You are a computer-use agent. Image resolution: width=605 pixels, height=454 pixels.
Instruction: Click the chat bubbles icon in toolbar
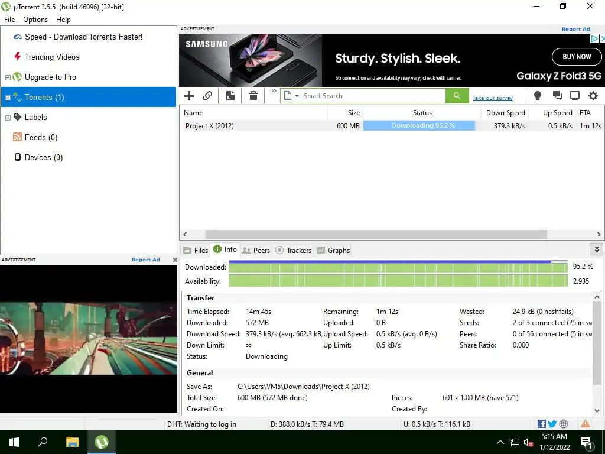(557, 96)
